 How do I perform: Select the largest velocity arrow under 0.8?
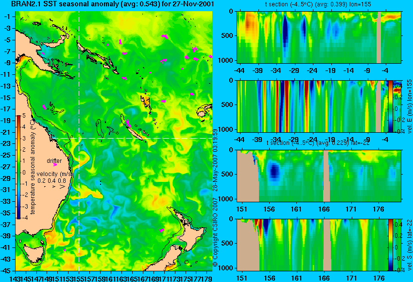(63, 187)
